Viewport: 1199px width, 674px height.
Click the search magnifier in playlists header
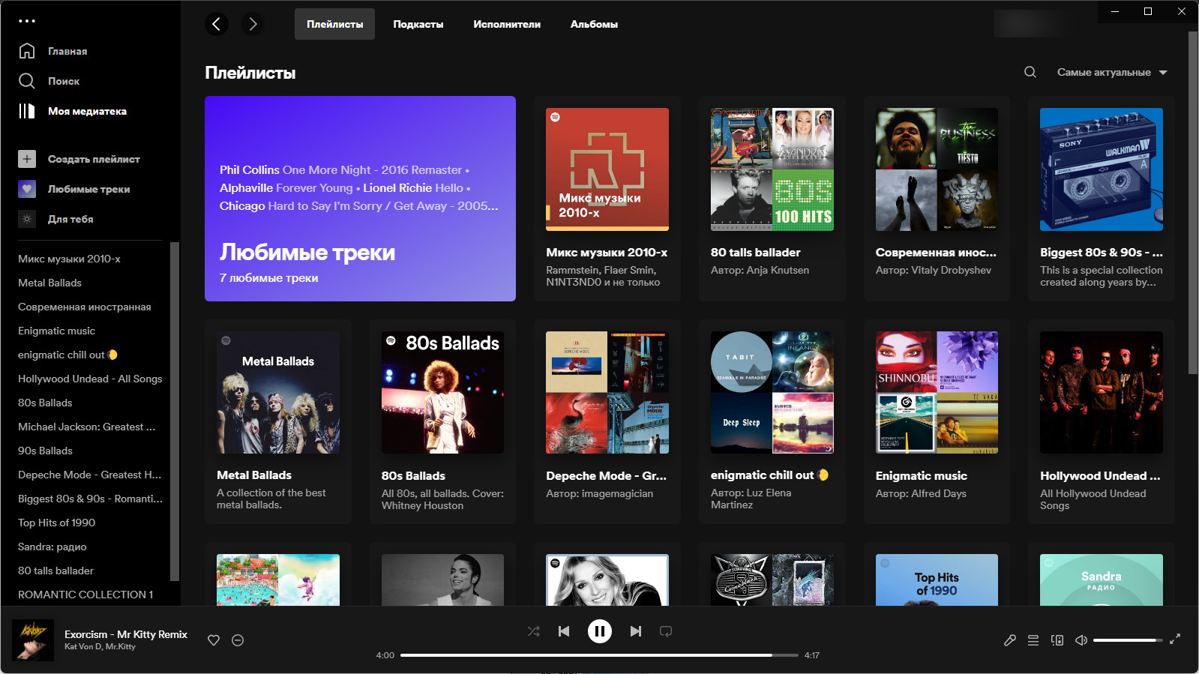(1030, 72)
